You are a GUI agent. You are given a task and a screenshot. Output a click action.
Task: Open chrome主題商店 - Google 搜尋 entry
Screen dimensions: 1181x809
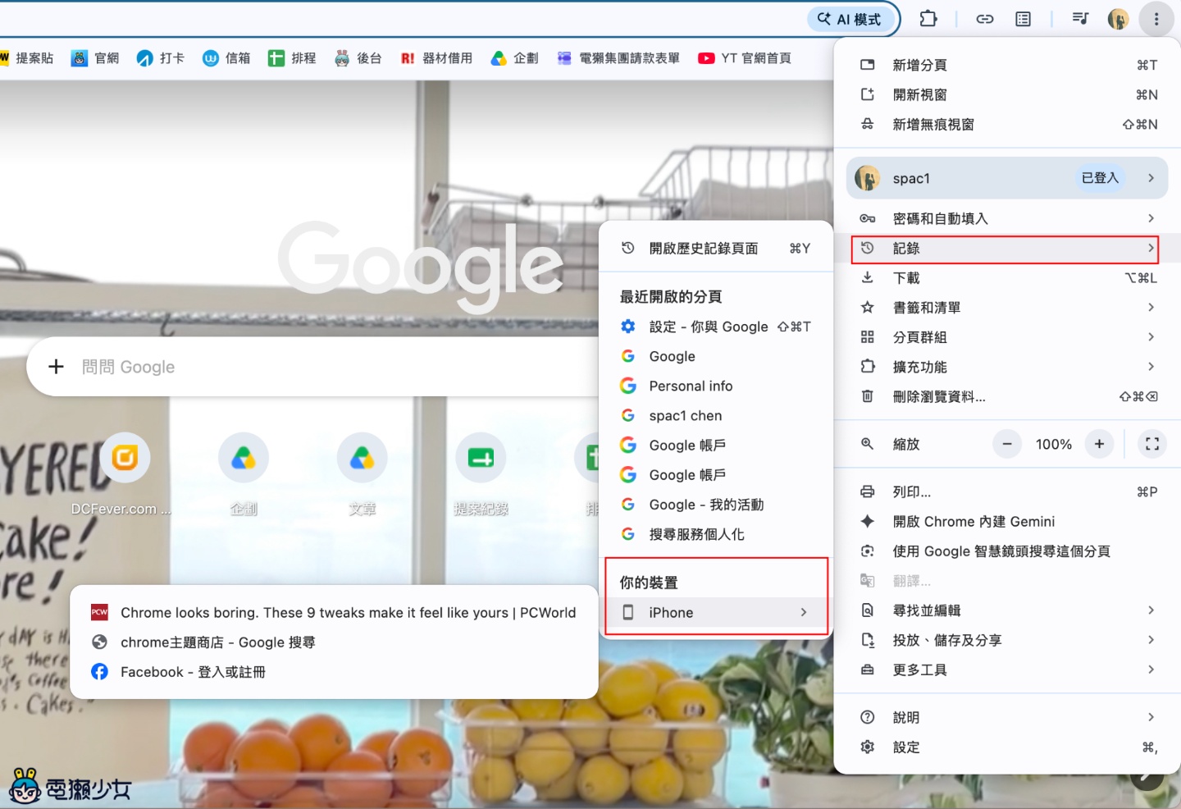click(x=334, y=642)
